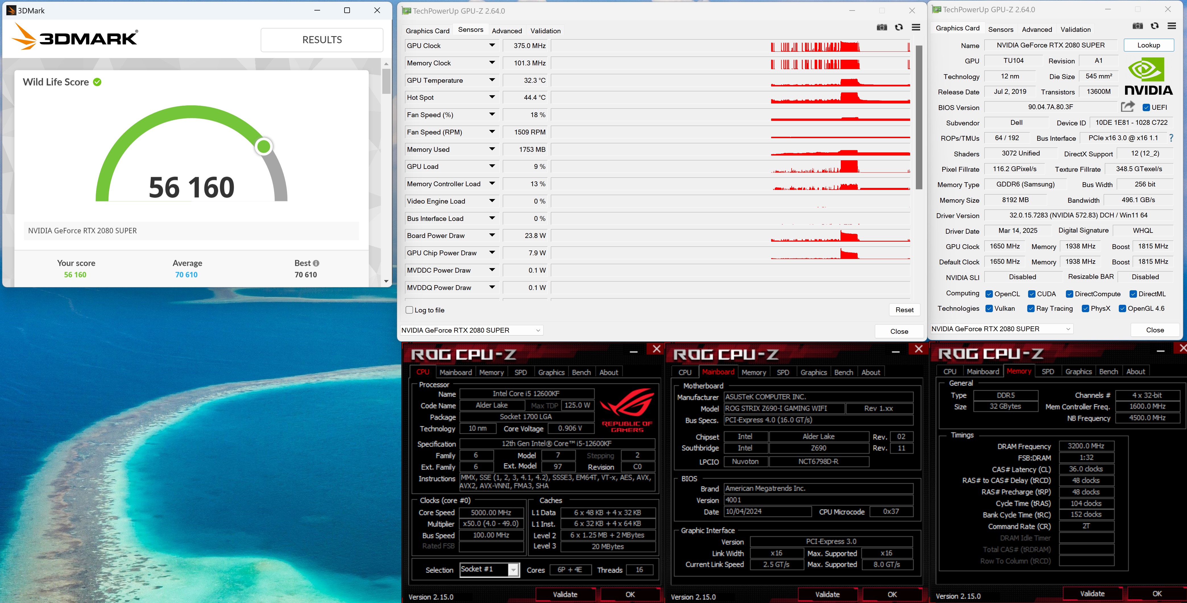Toggle the DirectML checkbox
Screen dimensions: 1187x603
(1133, 294)
